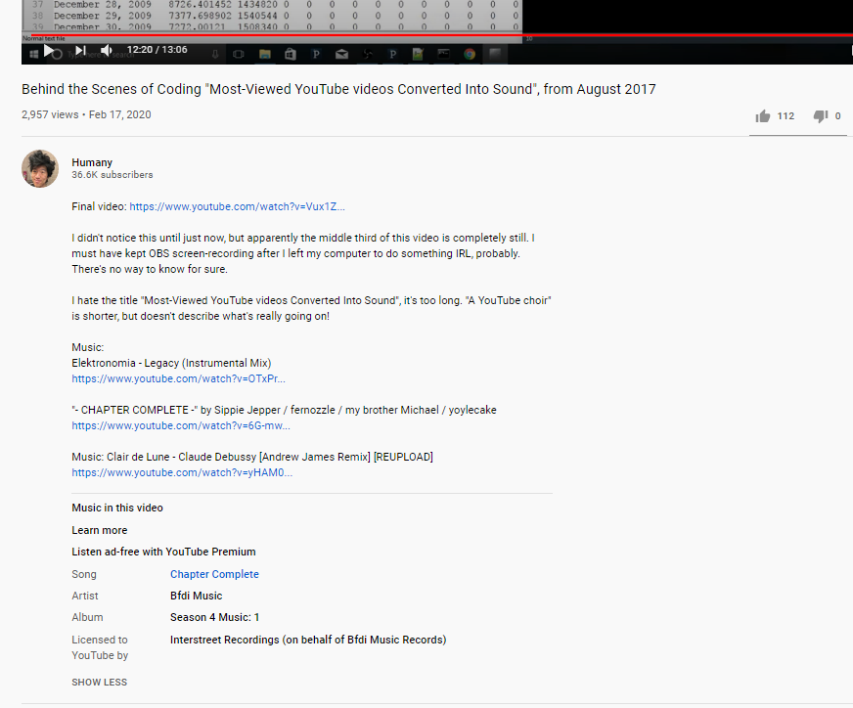The height and width of the screenshot is (708, 853).
Task: Click the Music in this video heading
Action: click(117, 508)
